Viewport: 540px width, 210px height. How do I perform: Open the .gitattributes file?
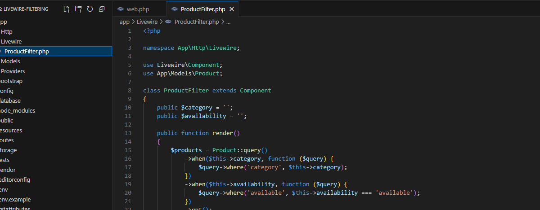pyautogui.click(x=56, y=207)
